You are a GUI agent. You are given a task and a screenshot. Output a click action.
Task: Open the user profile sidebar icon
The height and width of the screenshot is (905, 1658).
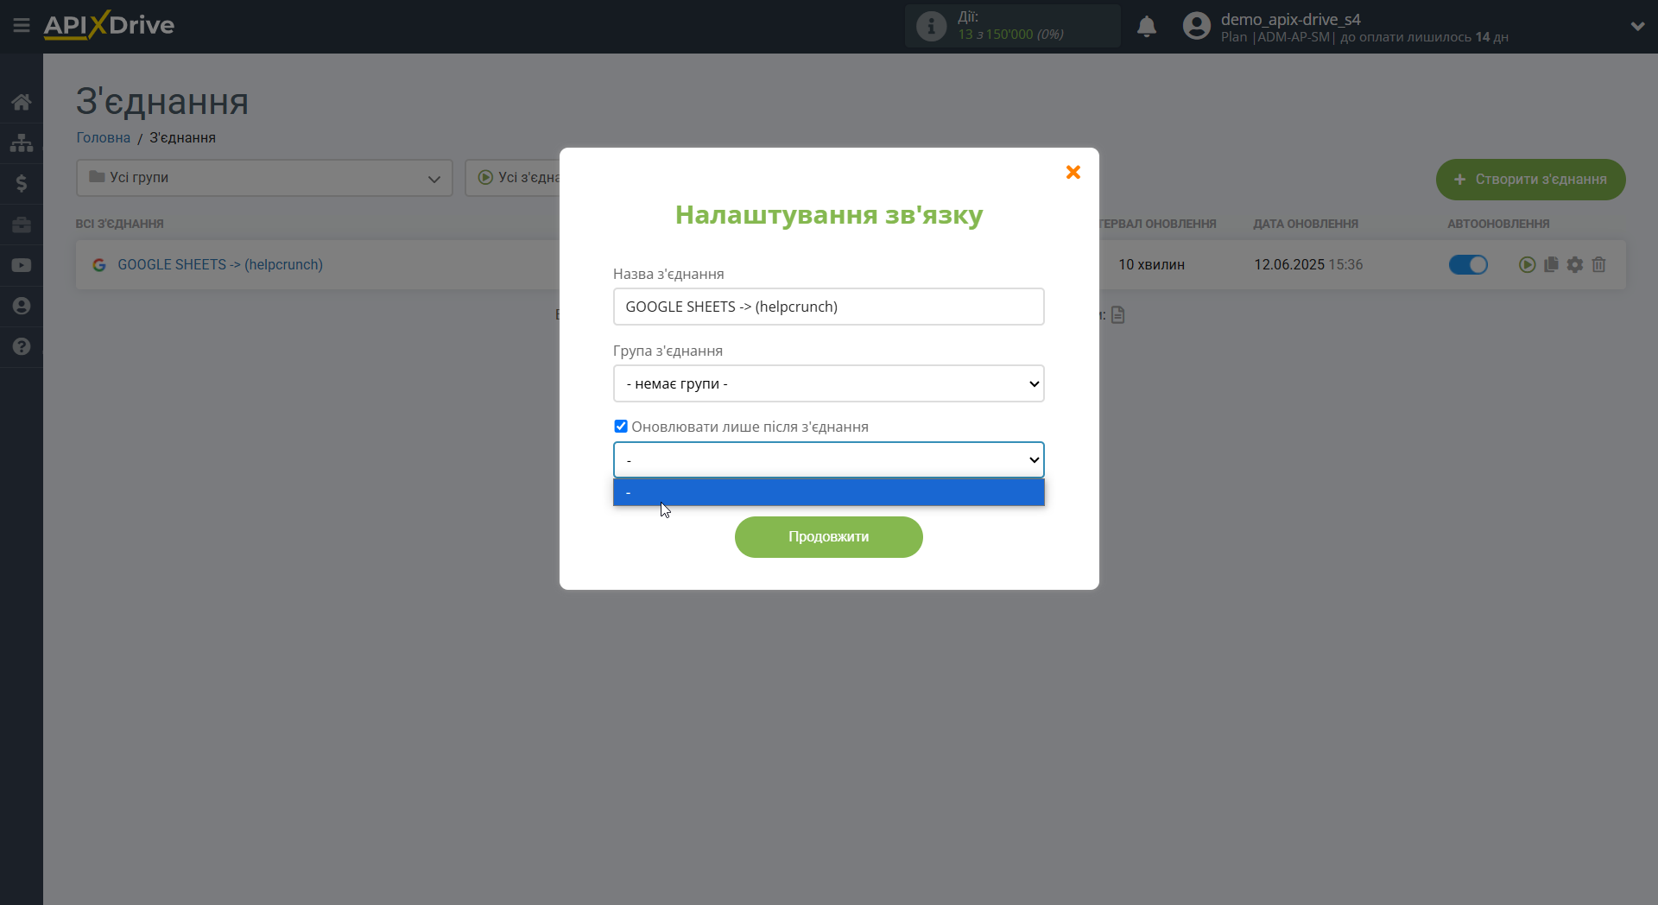22,306
